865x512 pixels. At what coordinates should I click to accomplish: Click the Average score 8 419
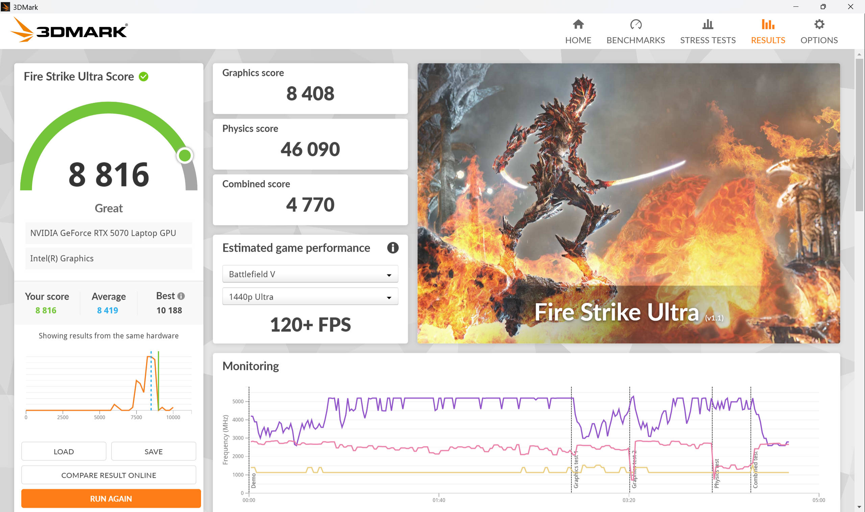click(107, 310)
